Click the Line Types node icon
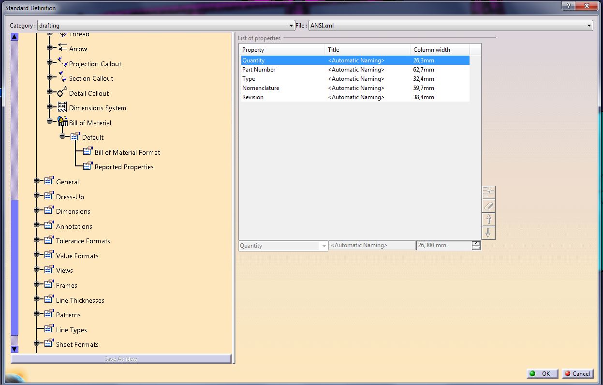603x385 pixels. click(49, 328)
